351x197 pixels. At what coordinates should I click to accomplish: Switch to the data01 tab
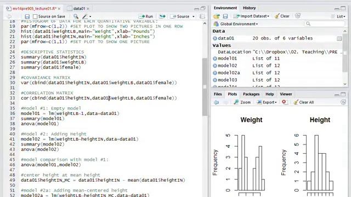[79, 9]
